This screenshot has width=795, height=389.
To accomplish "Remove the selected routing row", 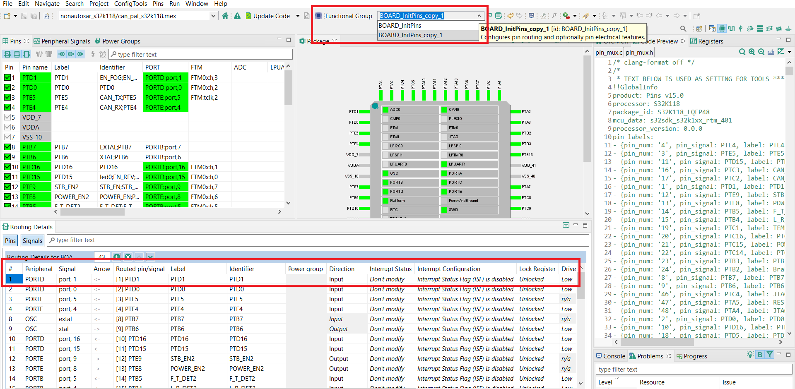I will pyautogui.click(x=128, y=257).
